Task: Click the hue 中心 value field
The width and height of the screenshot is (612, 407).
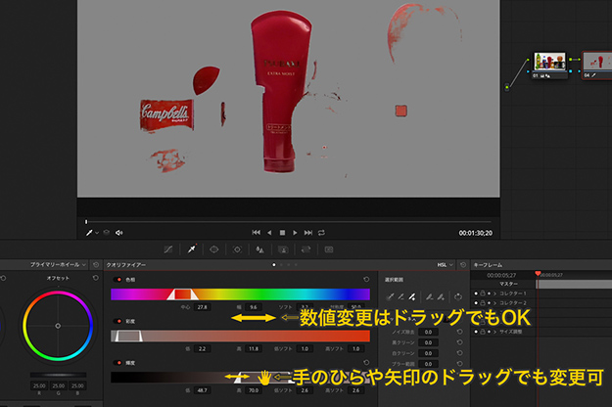Action: [203, 307]
